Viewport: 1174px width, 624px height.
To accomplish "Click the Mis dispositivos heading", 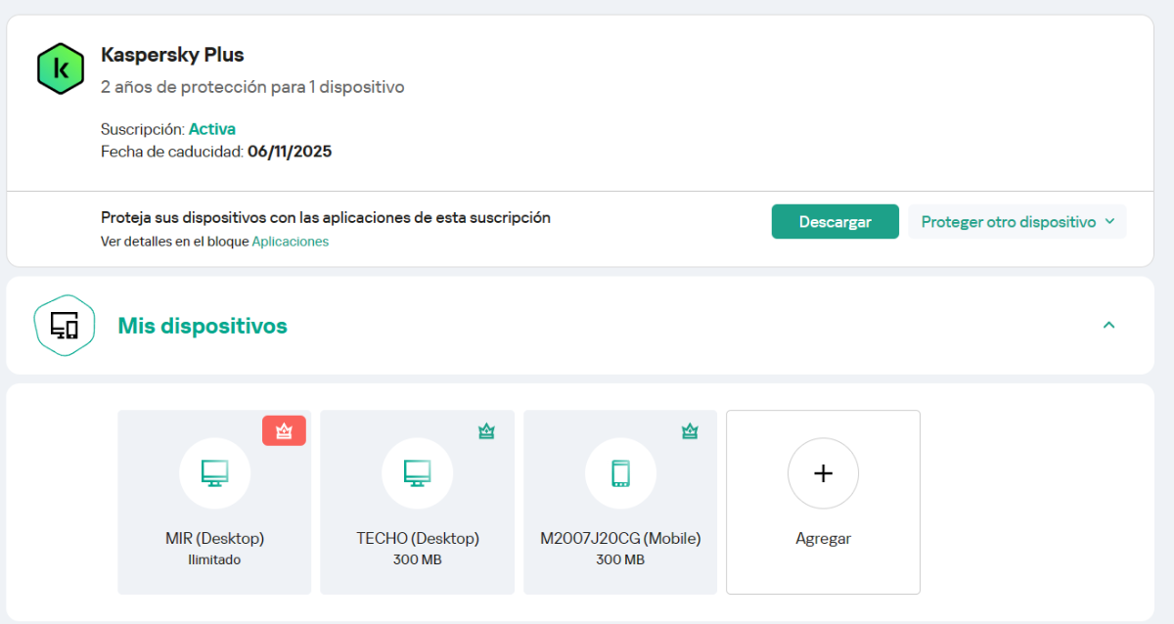I will coord(203,326).
